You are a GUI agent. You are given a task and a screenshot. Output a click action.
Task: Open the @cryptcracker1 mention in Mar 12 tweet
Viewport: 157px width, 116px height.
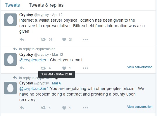34,60
